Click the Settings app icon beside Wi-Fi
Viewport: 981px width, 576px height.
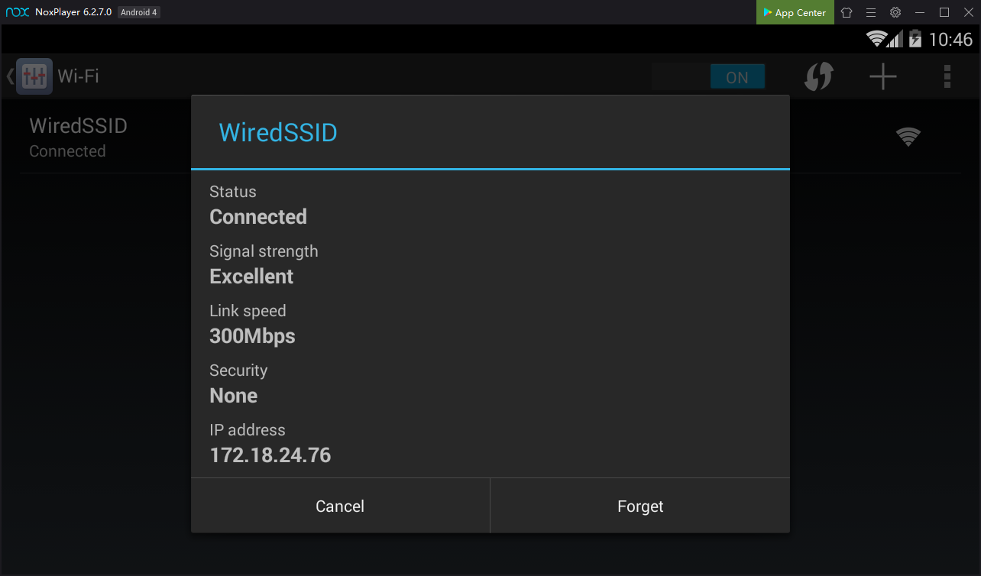click(x=34, y=76)
